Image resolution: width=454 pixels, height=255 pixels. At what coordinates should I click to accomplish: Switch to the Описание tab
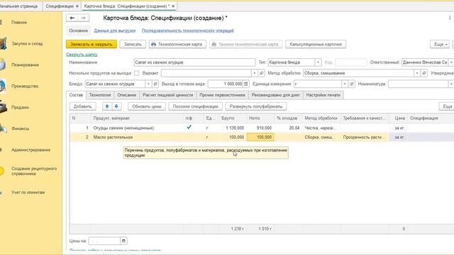click(126, 95)
